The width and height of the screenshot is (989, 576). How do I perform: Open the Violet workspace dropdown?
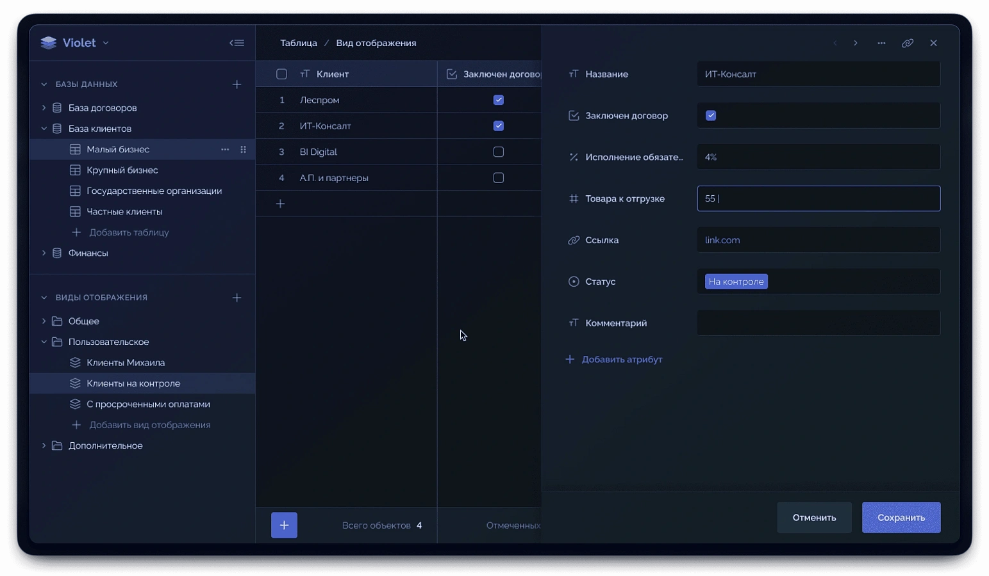click(106, 43)
